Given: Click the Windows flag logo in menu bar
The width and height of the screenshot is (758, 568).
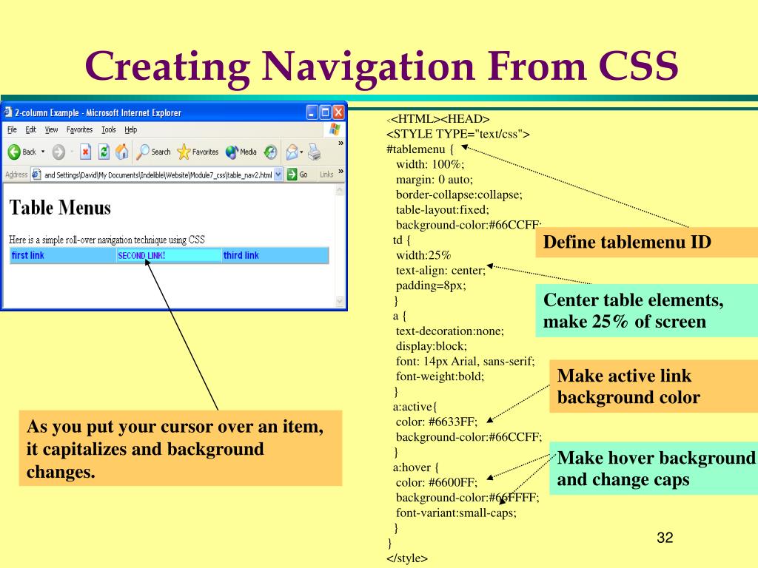Looking at the screenshot, I should [335, 129].
